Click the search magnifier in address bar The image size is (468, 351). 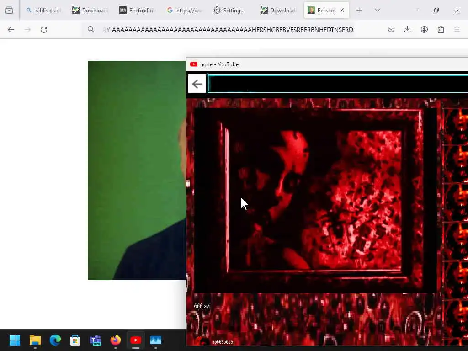pos(91,30)
